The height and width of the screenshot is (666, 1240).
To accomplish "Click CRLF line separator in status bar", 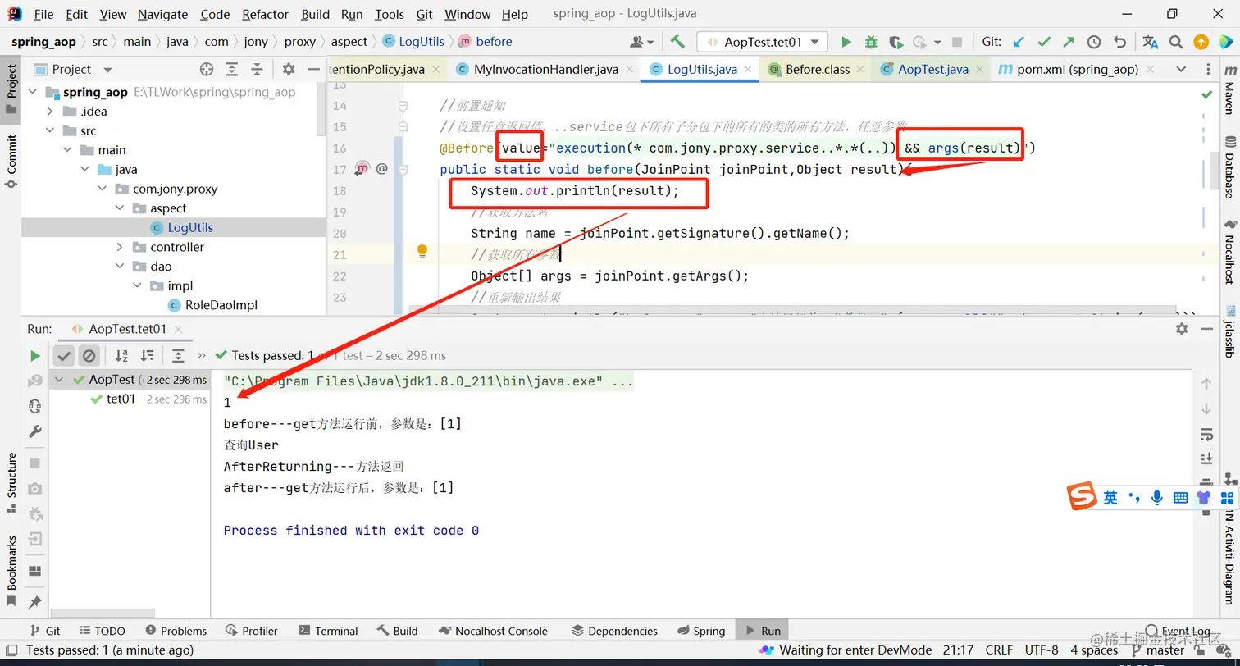I will (999, 650).
